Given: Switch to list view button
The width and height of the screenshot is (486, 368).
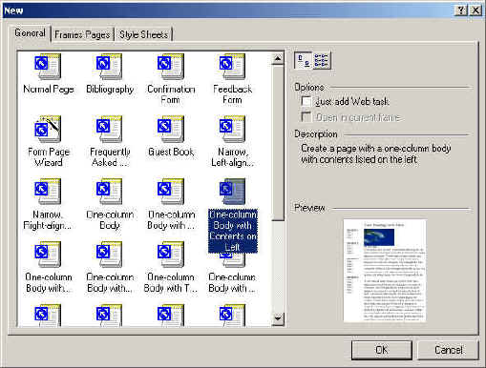Looking at the screenshot, I should click(322, 60).
